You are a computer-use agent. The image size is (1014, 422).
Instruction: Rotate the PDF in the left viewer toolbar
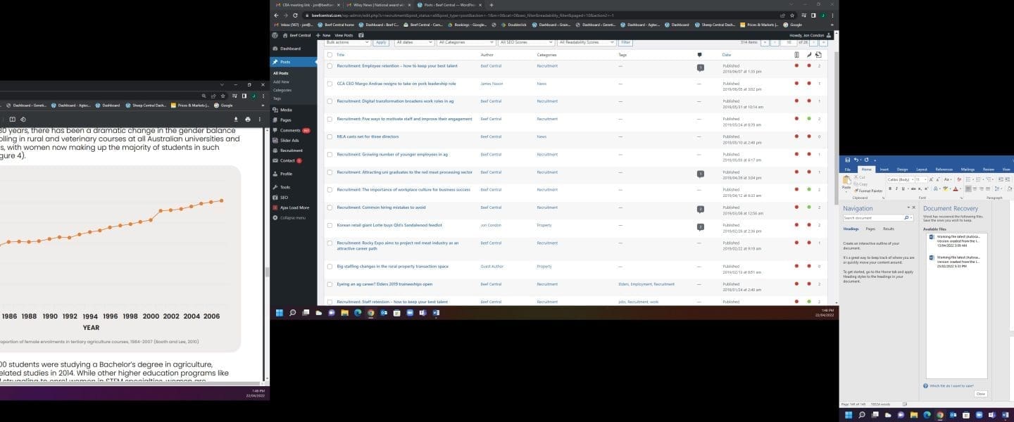tap(23, 119)
